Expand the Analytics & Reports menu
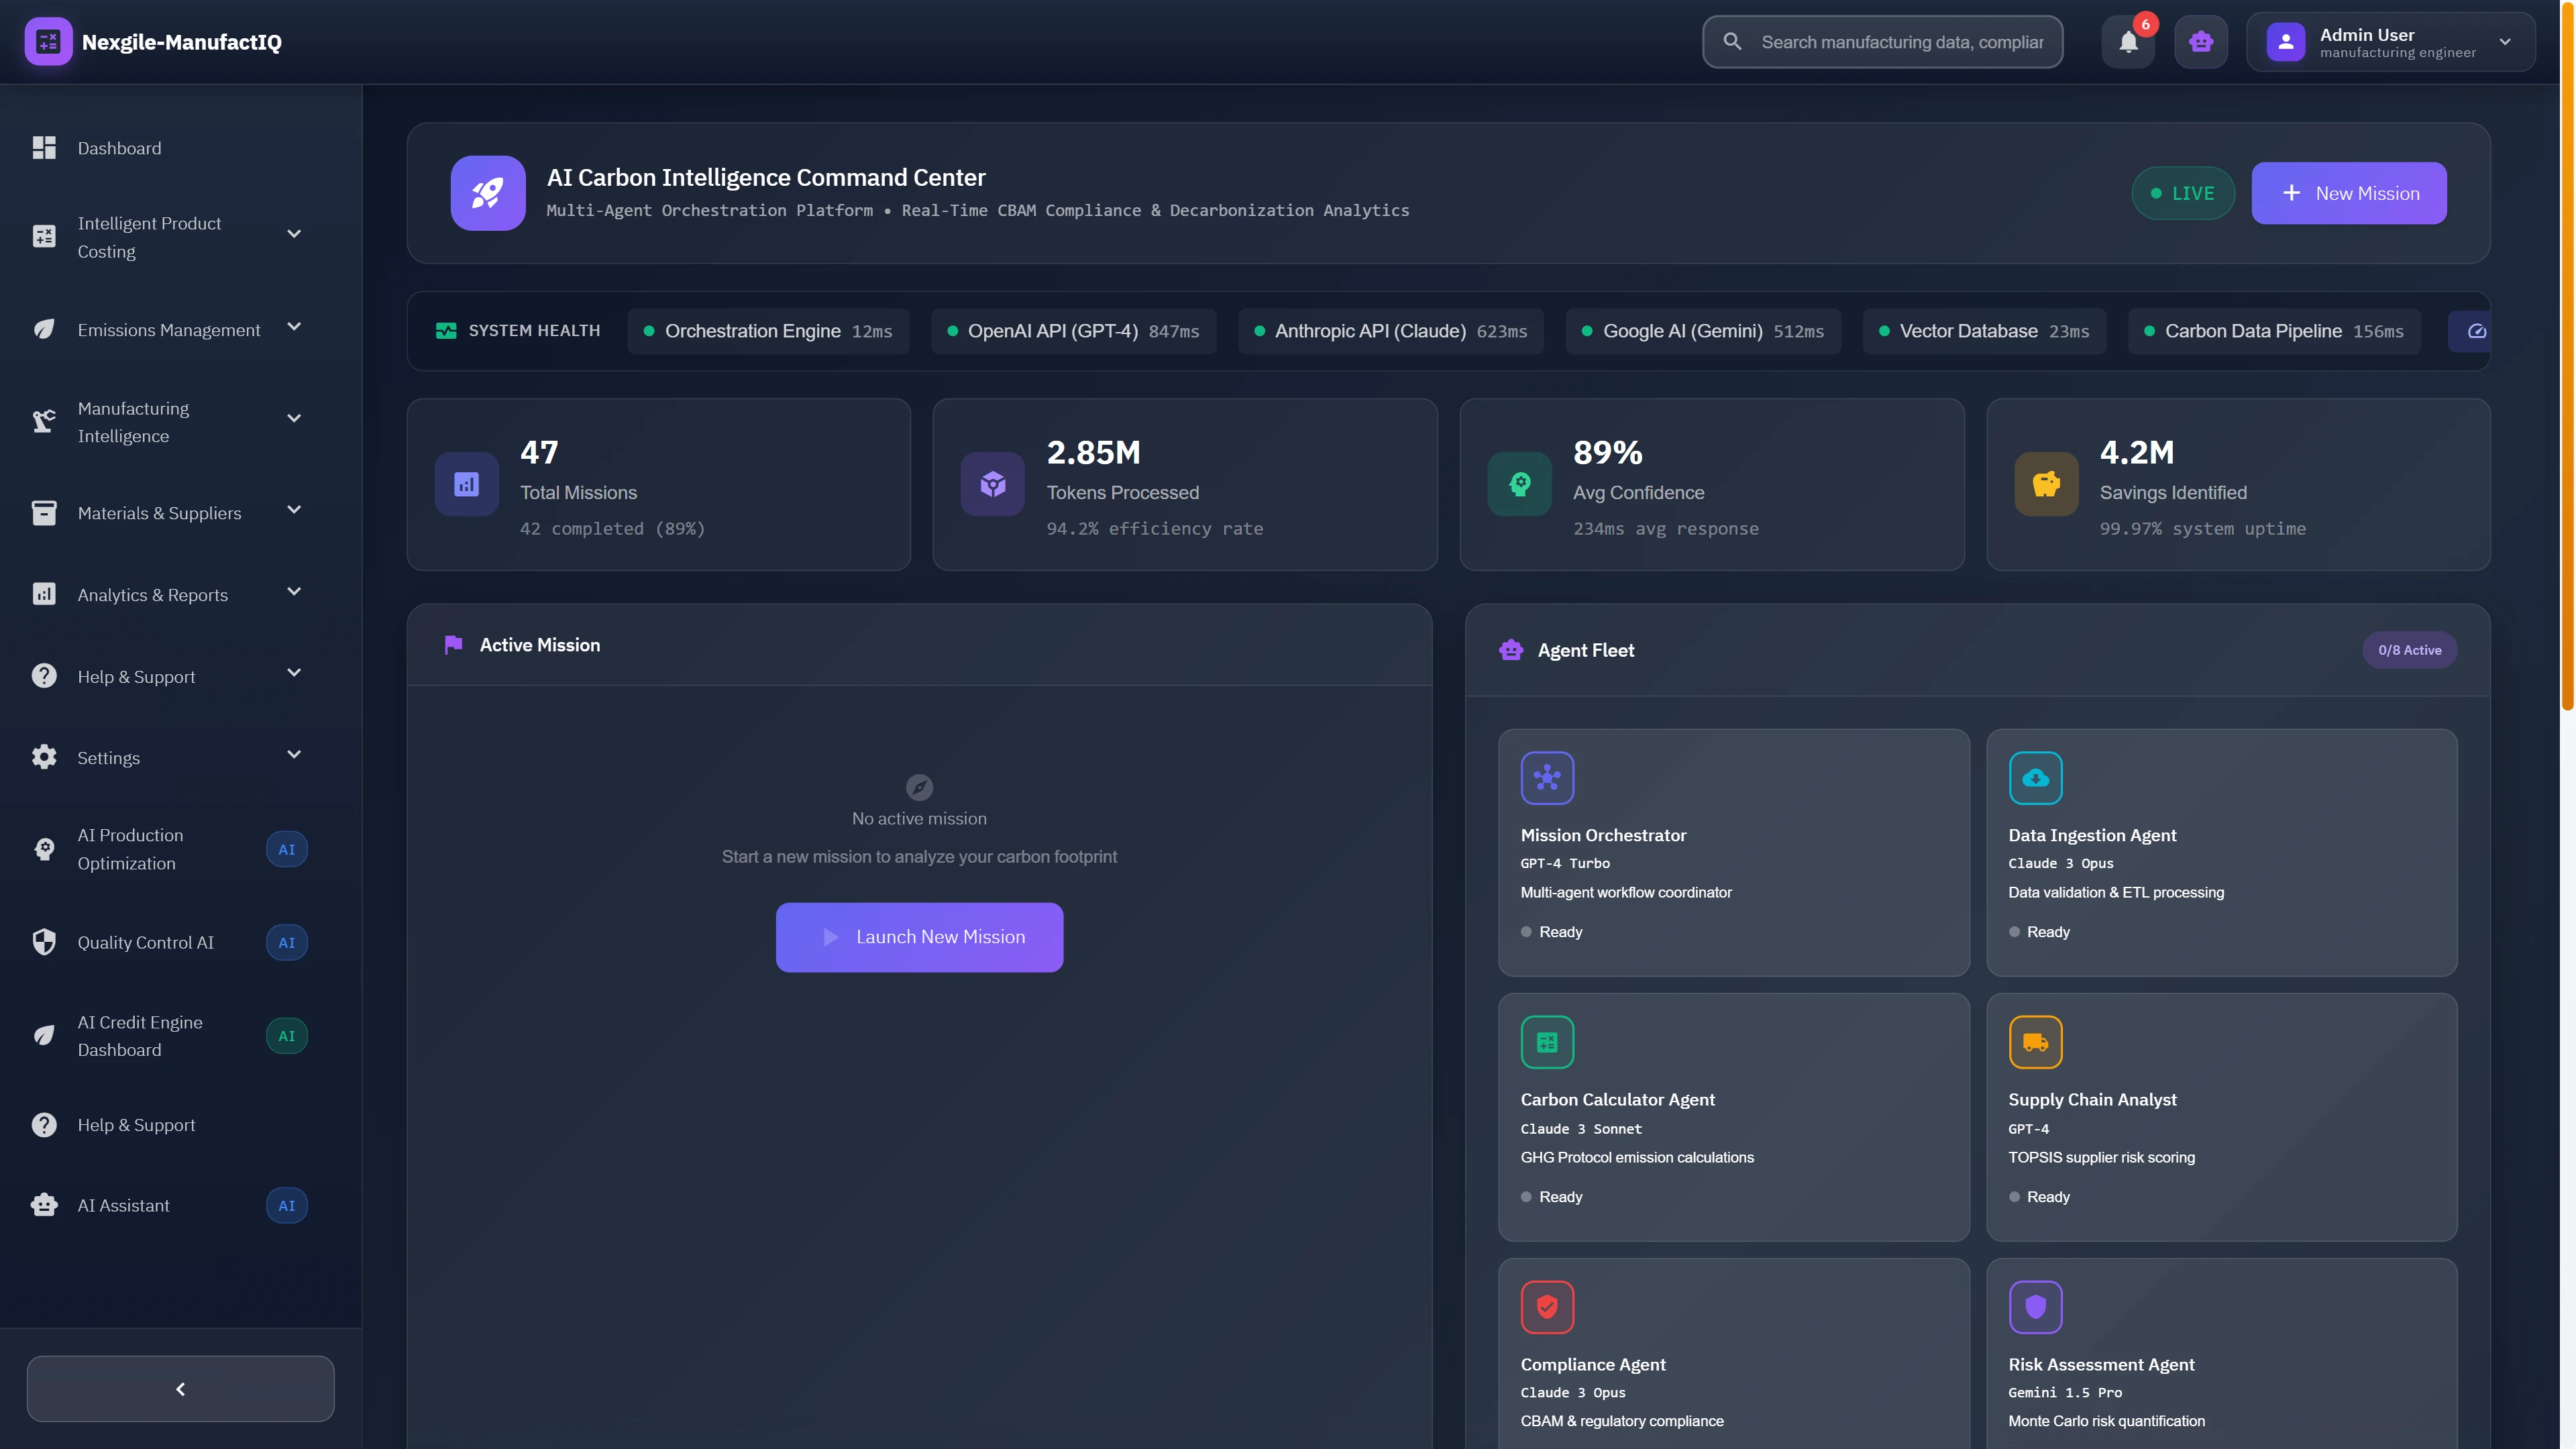 click(153, 594)
